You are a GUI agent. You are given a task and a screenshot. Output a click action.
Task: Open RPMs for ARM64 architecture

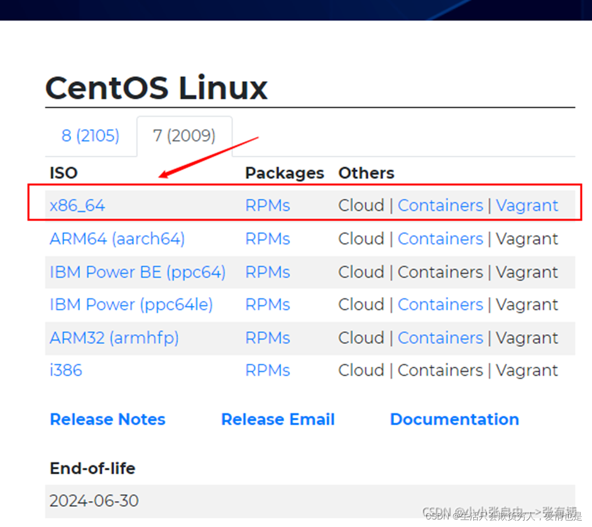(267, 239)
